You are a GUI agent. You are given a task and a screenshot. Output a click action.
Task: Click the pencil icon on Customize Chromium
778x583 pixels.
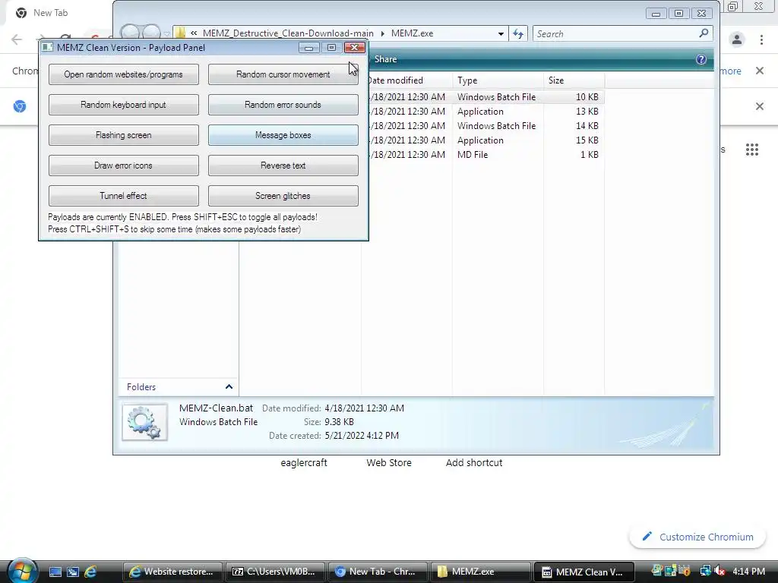[x=647, y=537]
